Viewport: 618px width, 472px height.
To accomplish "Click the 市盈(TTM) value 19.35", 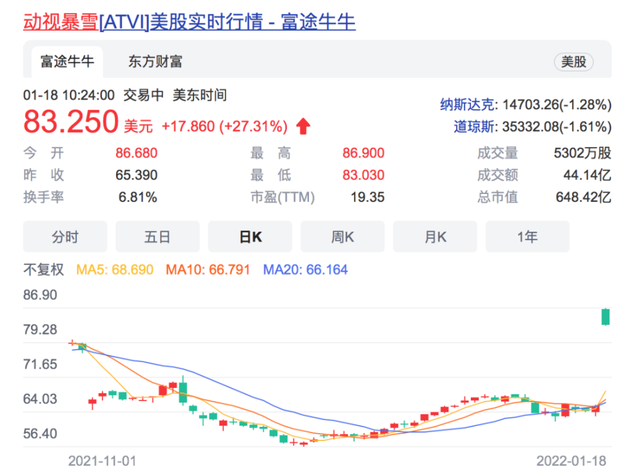I will (x=367, y=197).
